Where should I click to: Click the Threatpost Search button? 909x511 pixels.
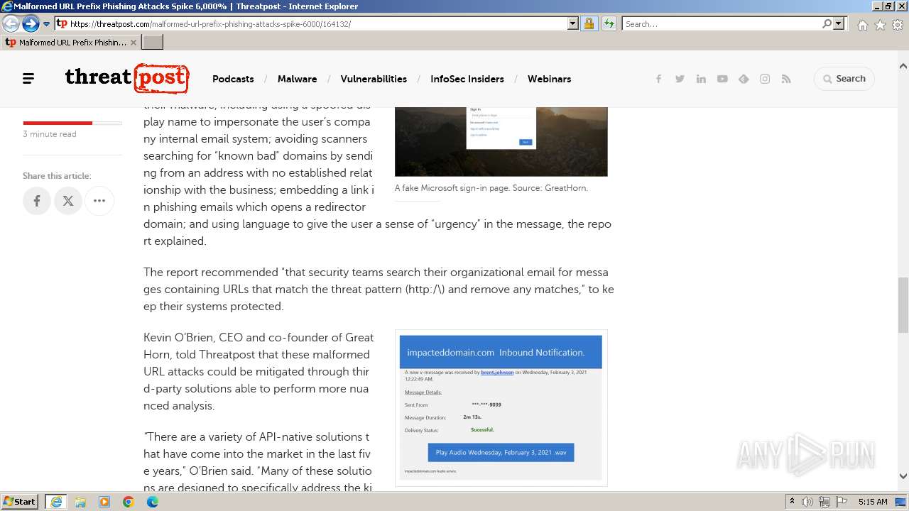(x=844, y=79)
